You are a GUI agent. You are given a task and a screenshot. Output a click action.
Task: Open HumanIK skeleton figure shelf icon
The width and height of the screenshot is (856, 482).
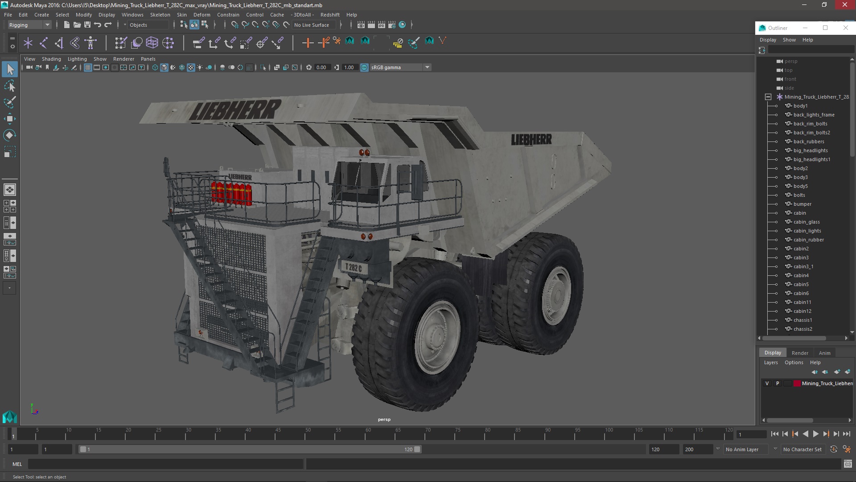click(x=91, y=43)
